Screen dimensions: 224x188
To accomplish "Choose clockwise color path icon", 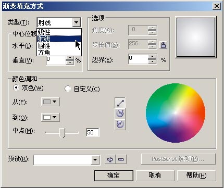I will pyautogui.click(x=120, y=124).
